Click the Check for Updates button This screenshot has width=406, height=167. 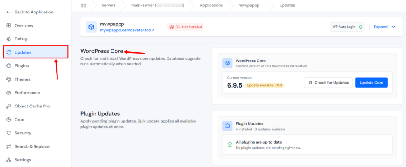click(x=328, y=83)
